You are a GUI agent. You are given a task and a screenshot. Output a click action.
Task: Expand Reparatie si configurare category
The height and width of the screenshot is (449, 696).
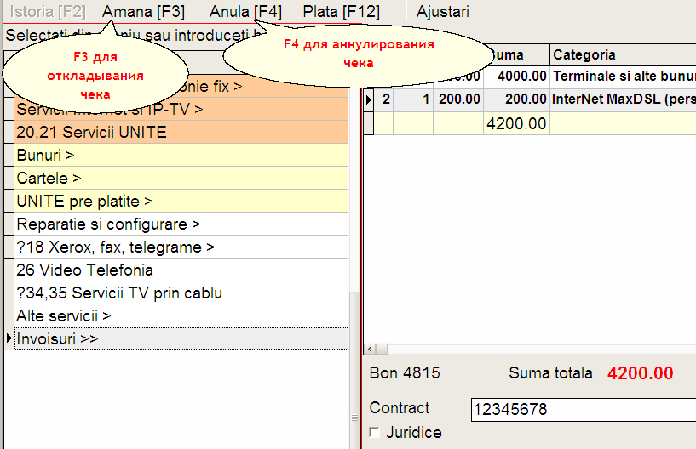[181, 224]
